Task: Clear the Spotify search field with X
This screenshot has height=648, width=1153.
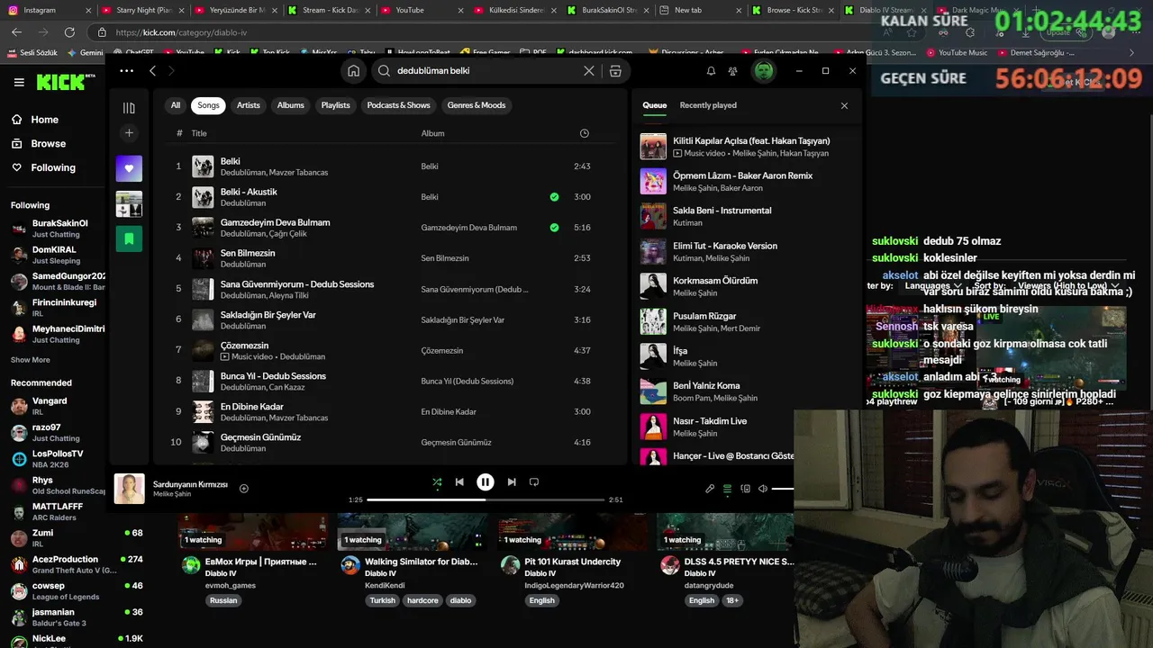Action: click(589, 71)
